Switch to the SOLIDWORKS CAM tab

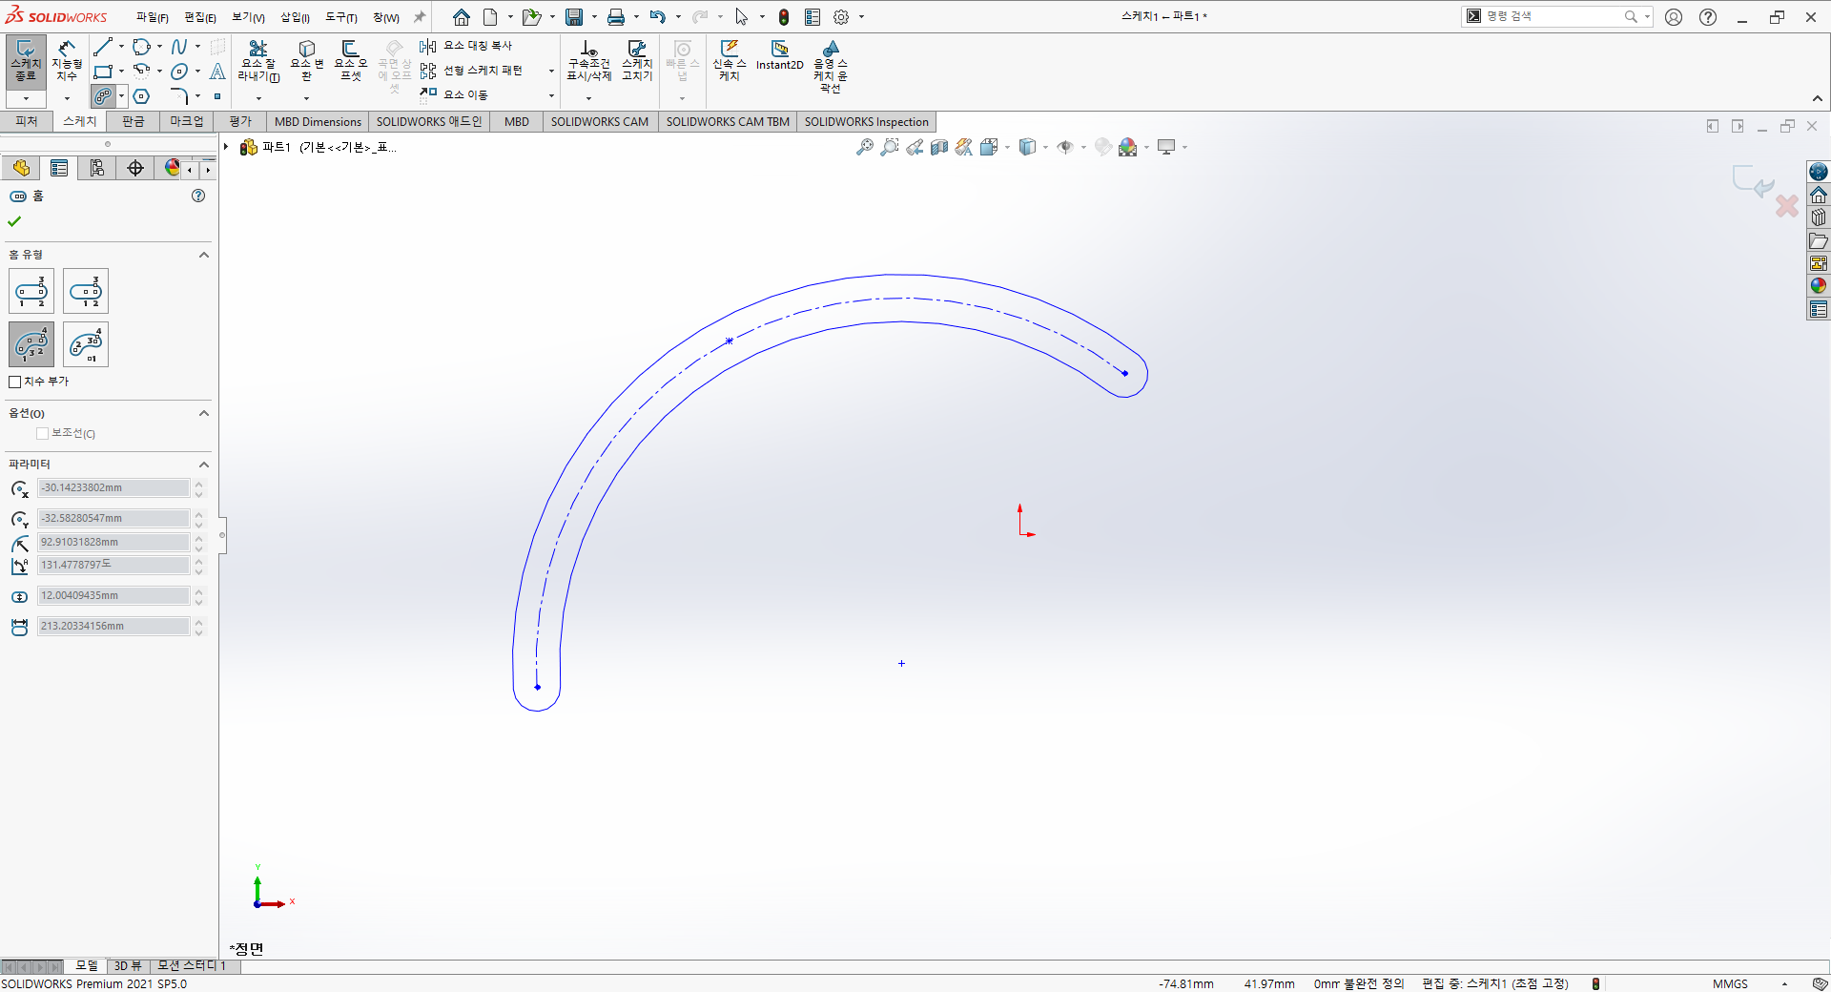click(599, 121)
